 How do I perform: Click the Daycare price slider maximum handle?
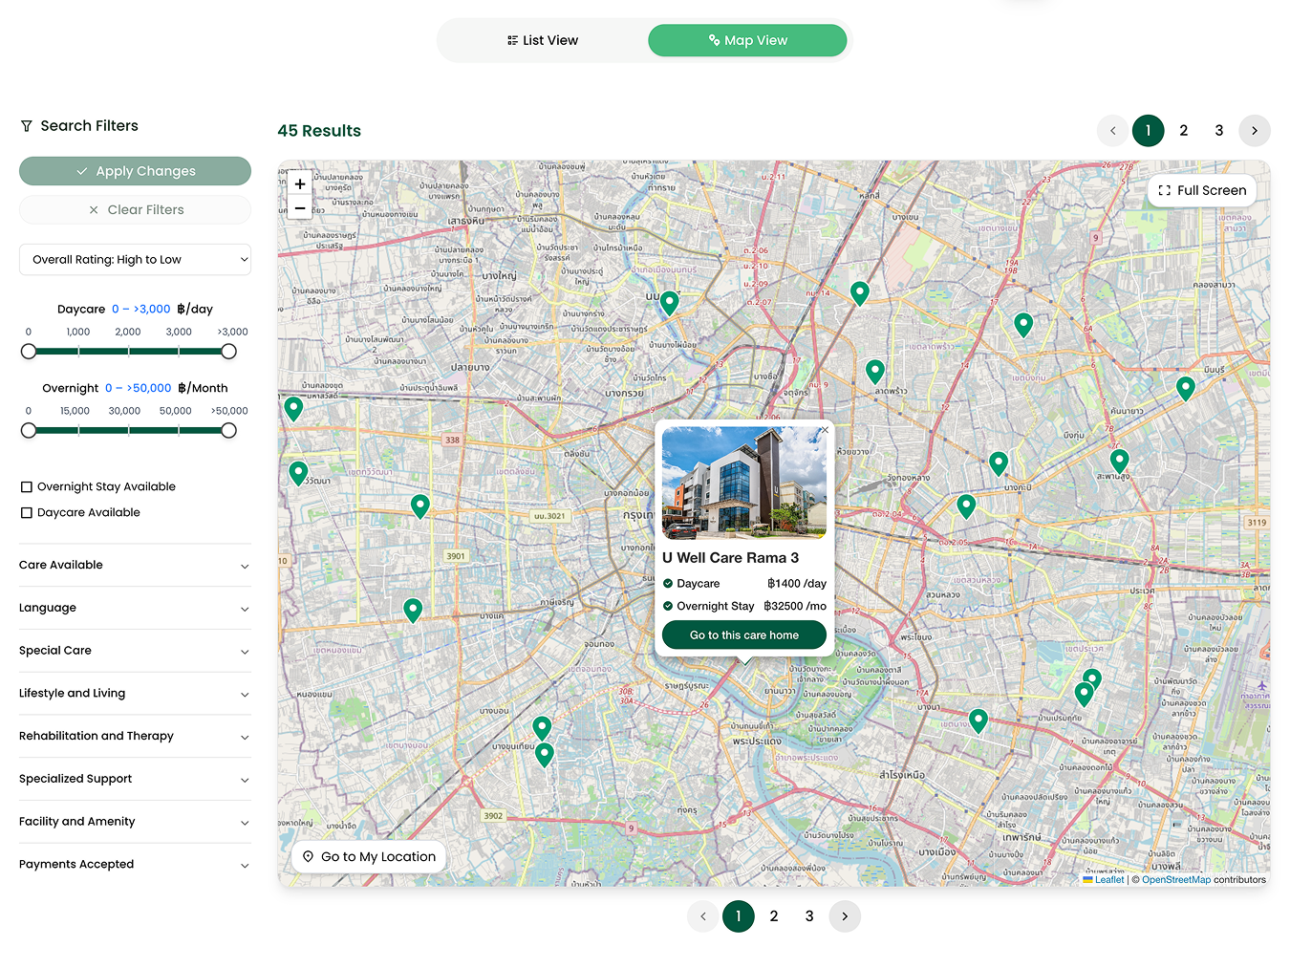click(x=228, y=352)
